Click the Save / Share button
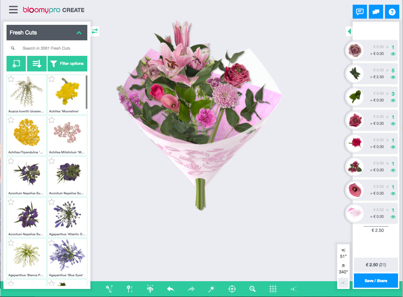 pyautogui.click(x=376, y=281)
